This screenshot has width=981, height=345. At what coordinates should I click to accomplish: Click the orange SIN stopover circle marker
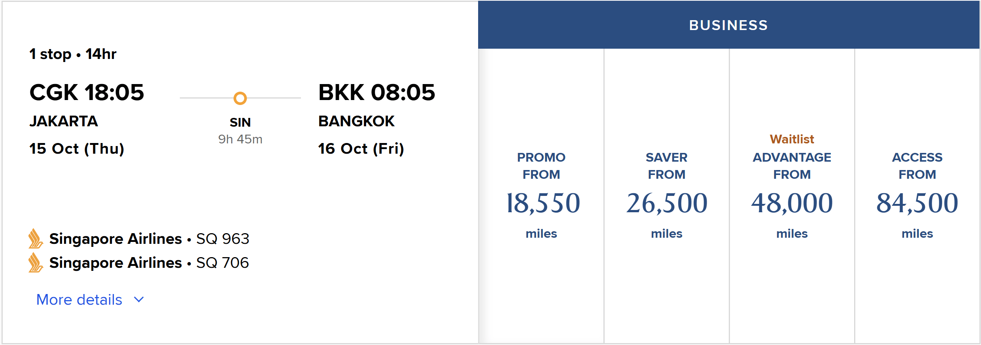240,98
